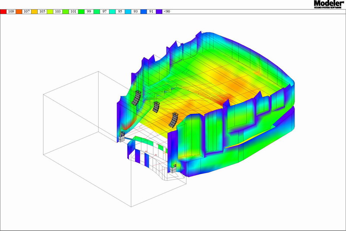This screenshot has width=346, height=231.
Task: Click the blue 91 legend swatch
Action: coord(144,12)
